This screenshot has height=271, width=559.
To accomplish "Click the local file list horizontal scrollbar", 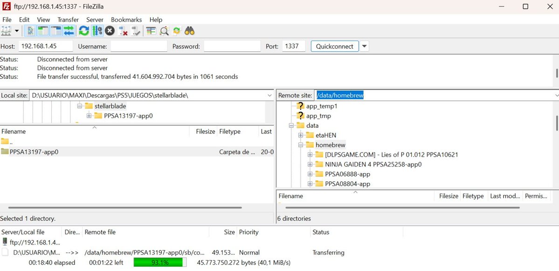I will [125, 208].
